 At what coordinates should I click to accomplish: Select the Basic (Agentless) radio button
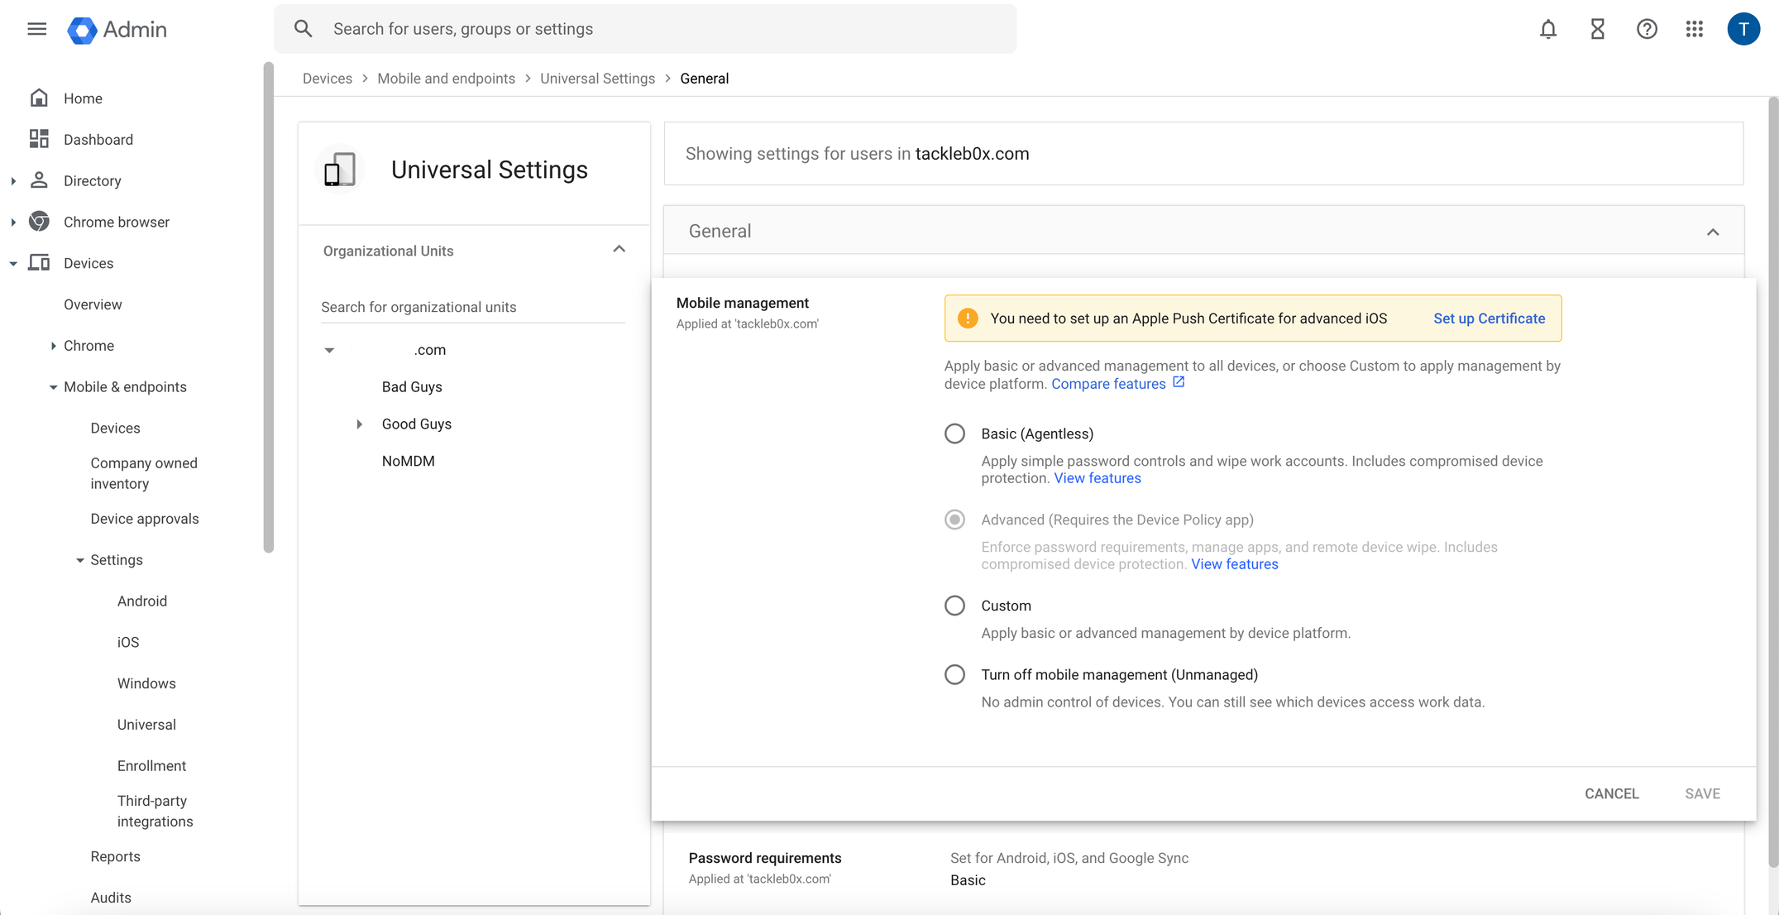955,434
